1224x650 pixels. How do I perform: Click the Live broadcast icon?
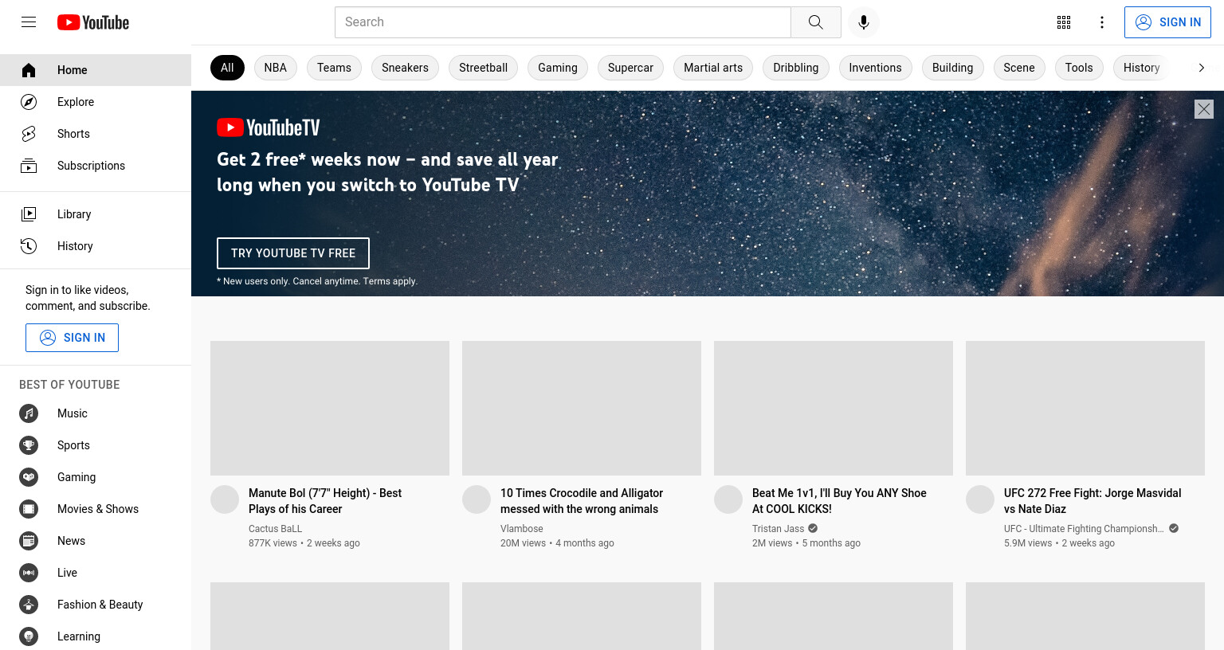coord(29,573)
